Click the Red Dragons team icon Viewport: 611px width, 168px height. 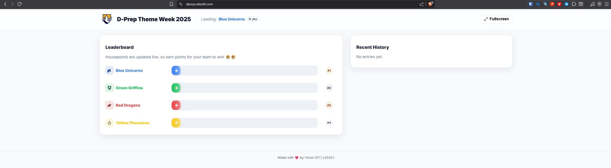click(x=109, y=105)
